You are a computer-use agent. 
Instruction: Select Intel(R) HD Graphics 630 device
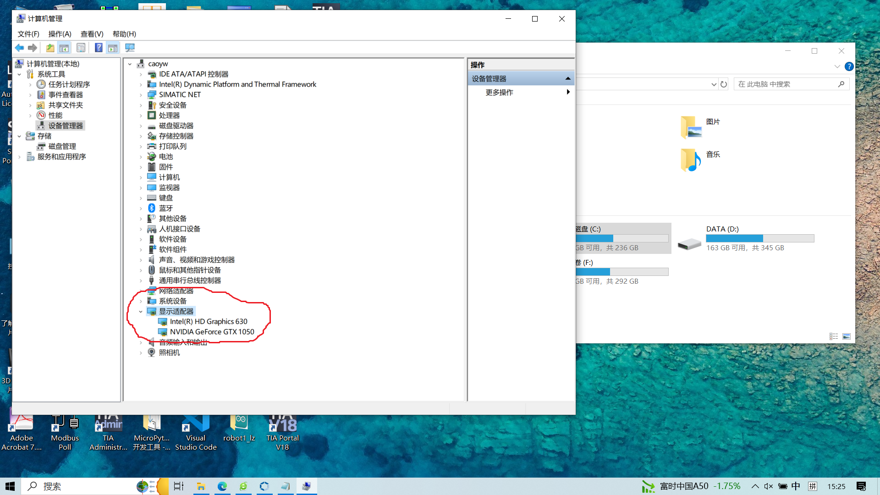(209, 322)
